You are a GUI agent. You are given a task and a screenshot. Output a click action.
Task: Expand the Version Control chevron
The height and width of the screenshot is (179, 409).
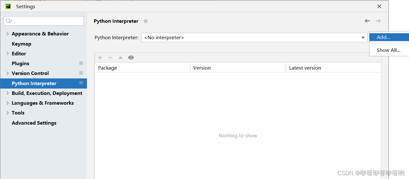click(x=8, y=73)
